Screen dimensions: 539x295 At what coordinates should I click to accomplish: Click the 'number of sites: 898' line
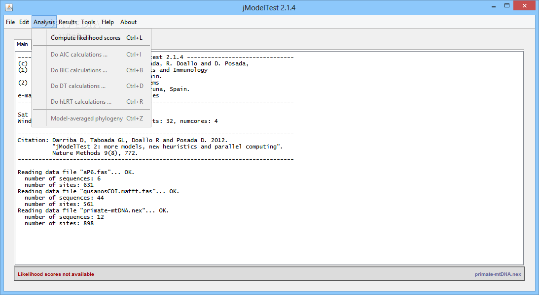tap(59, 223)
